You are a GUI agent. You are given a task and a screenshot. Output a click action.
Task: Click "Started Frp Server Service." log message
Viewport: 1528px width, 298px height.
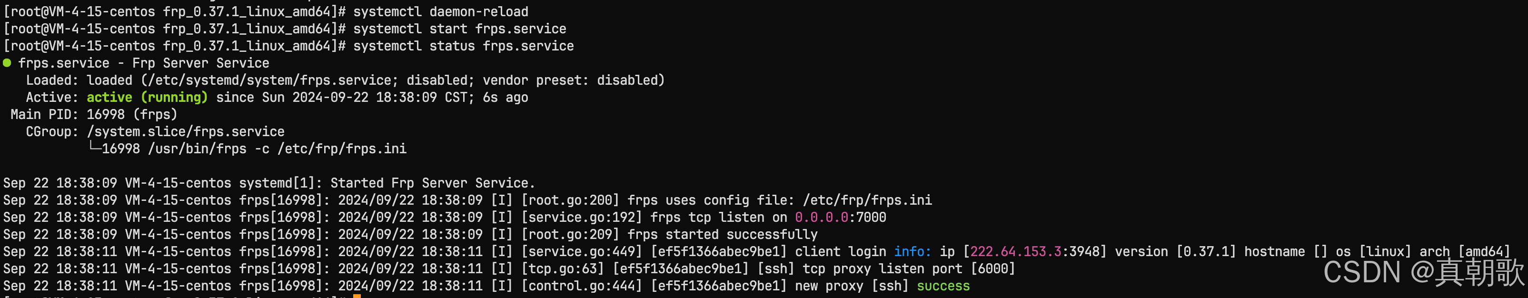[432, 183]
